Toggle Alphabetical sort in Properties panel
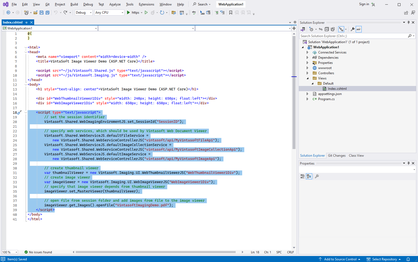Screen dimensions: 418x262 [309, 176]
